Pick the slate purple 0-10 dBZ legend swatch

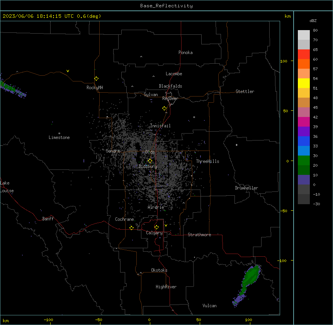click(304, 180)
